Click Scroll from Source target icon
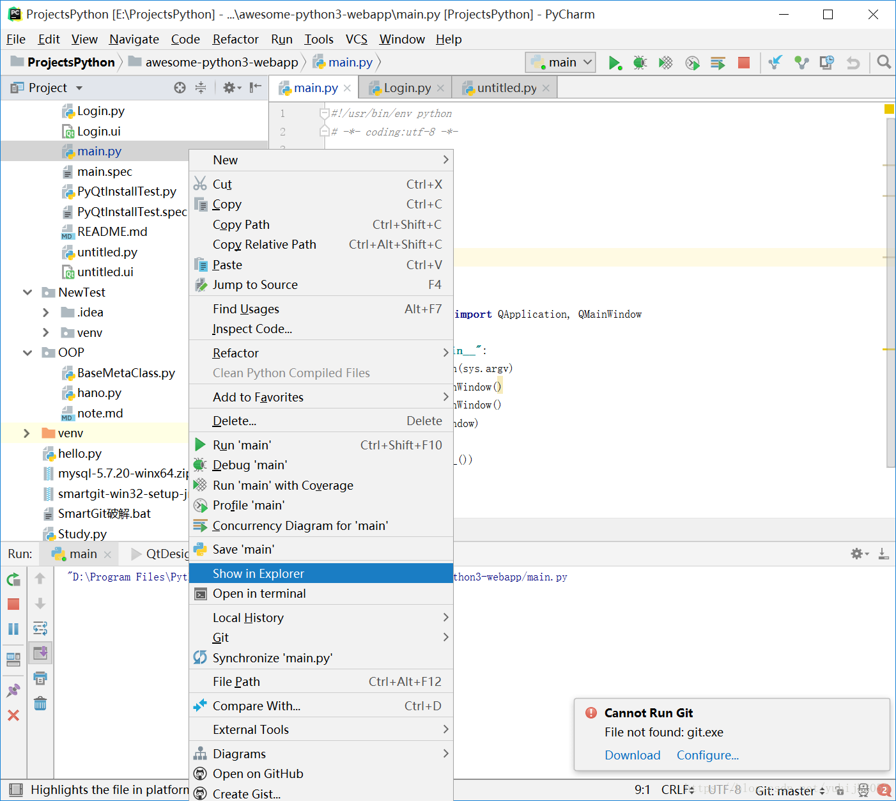The image size is (896, 801). tap(180, 88)
